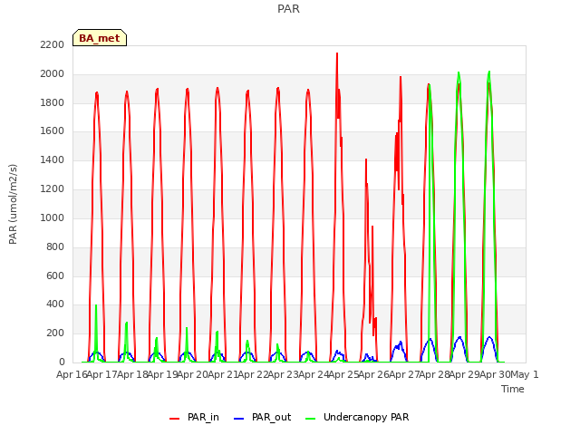
Task: Click the 200 y-axis tick label
Action: (55, 333)
